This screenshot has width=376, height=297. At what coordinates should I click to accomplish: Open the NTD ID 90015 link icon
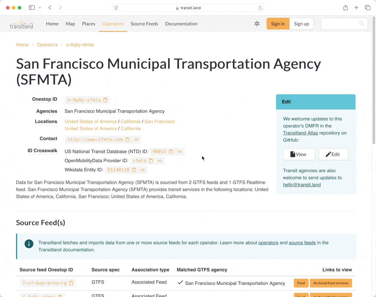[x=180, y=152]
